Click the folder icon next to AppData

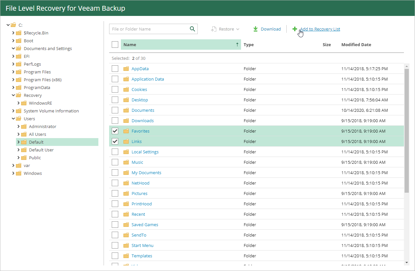(126, 69)
